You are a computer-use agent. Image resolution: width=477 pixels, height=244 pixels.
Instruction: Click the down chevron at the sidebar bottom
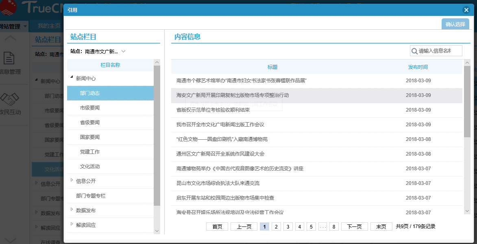tap(11, 240)
